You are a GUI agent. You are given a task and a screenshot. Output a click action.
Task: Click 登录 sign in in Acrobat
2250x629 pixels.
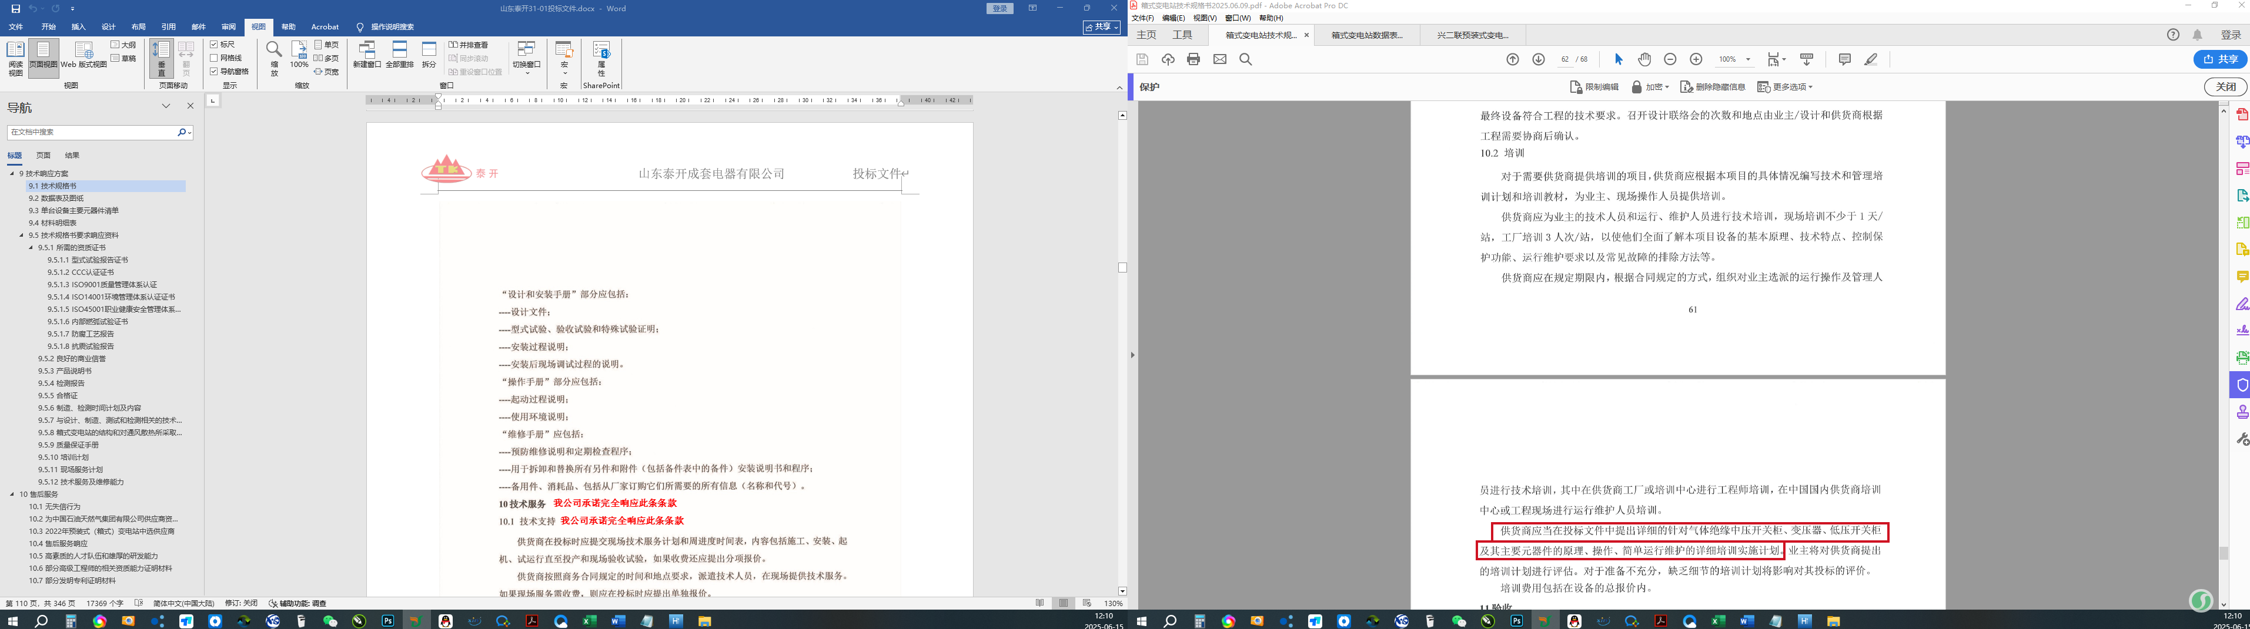[2231, 35]
